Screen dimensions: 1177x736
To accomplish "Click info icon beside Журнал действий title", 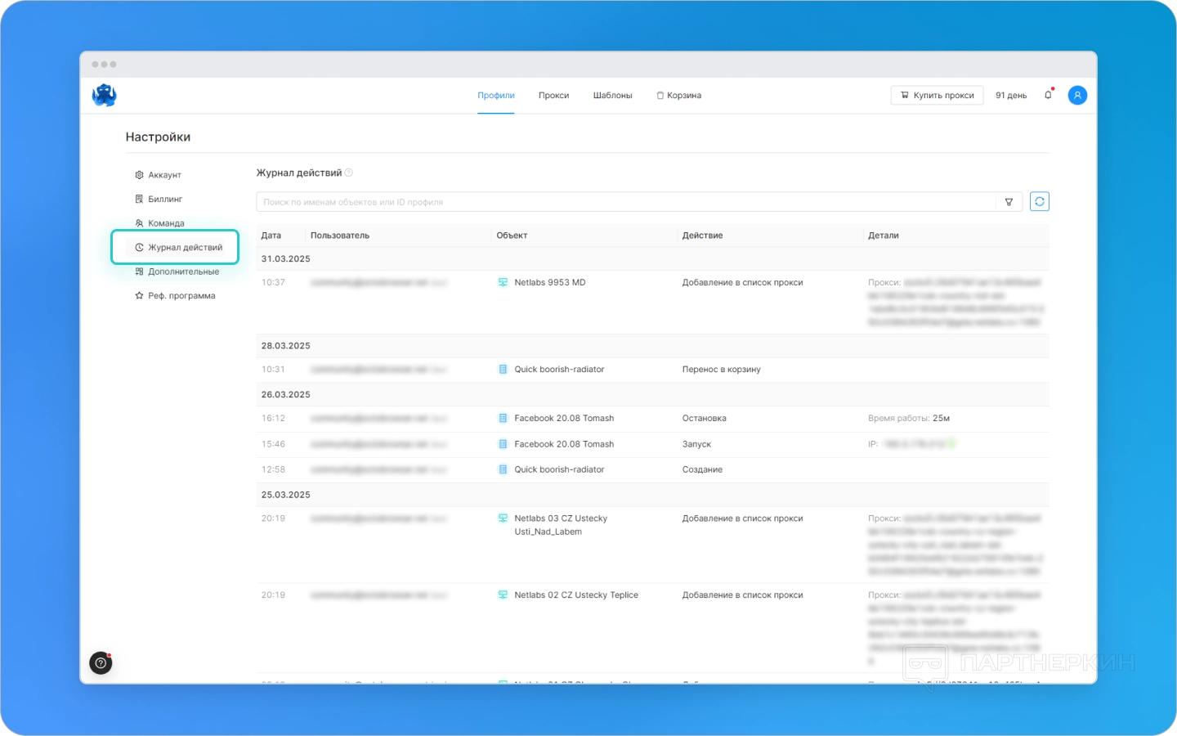I will pyautogui.click(x=349, y=173).
